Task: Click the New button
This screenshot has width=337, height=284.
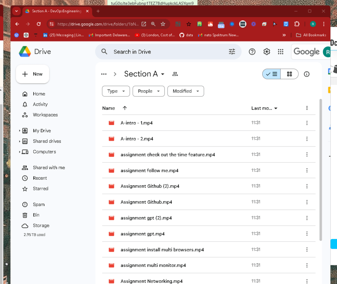Action: click(33, 74)
